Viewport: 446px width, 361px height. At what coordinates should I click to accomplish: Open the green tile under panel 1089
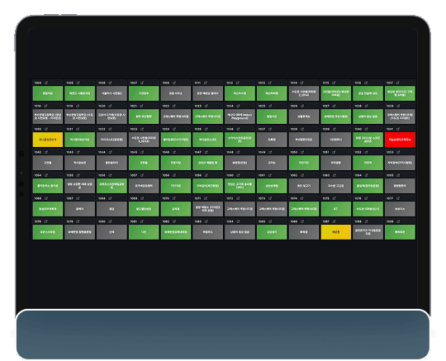click(x=400, y=232)
